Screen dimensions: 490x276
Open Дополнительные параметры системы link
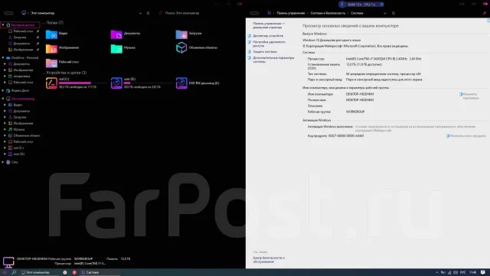click(273, 60)
